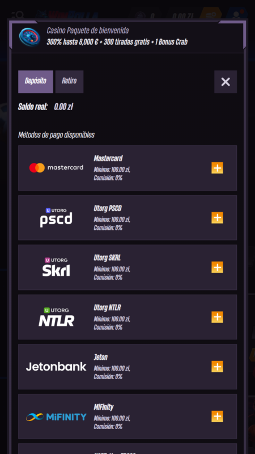The width and height of the screenshot is (255, 454).
Task: Click the mastercard logo
Action: pos(56,167)
